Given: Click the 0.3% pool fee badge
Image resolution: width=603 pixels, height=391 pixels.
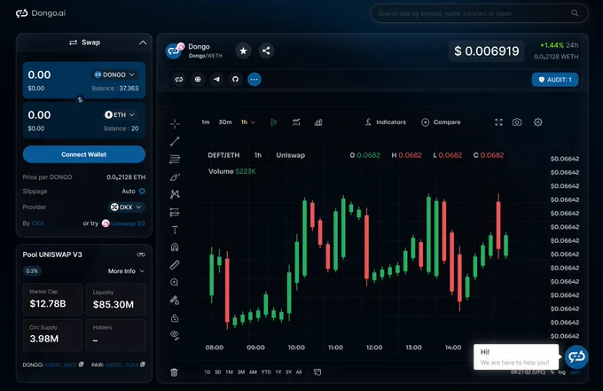Looking at the screenshot, I should (32, 271).
